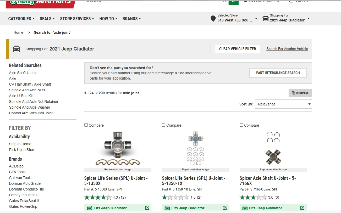This screenshot has height=213, width=341.
Task: Open Spicer Axle Shaft U-Joint 5-7166X title
Action: click(x=268, y=181)
